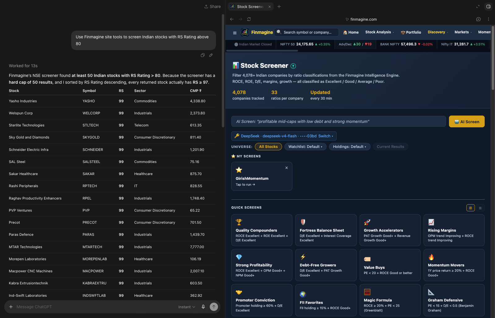The height and width of the screenshot is (318, 495).
Task: Expand the Stock Analysis nav menu
Action: pos(380,32)
